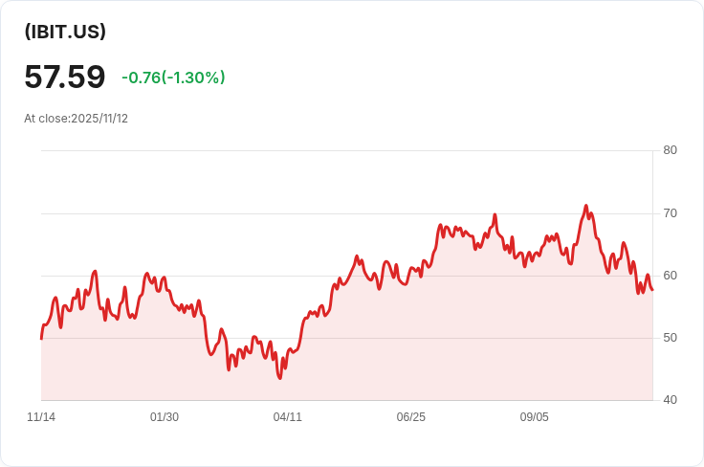Click the 01/30 date axis label
The width and height of the screenshot is (704, 467).
pyautogui.click(x=165, y=417)
